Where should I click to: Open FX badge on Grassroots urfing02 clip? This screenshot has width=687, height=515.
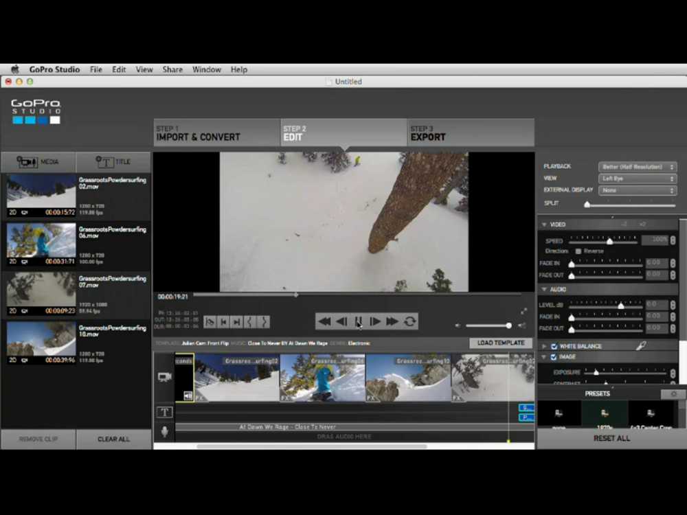200,398
